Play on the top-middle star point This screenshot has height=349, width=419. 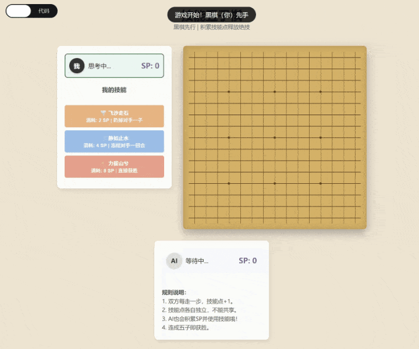[x=275, y=92]
